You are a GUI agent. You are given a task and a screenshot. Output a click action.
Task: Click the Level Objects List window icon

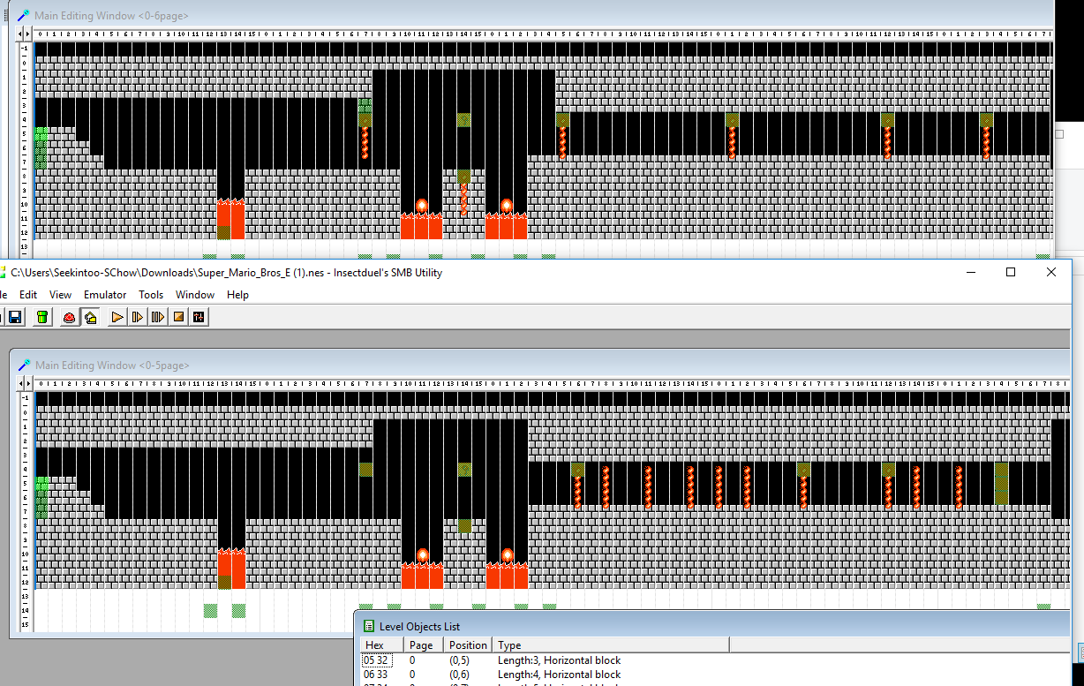tap(369, 626)
